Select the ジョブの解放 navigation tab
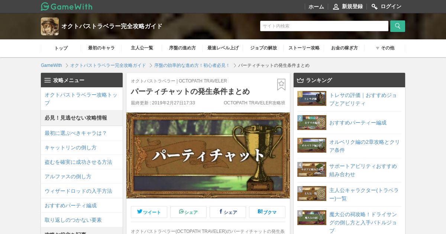 pos(264,48)
